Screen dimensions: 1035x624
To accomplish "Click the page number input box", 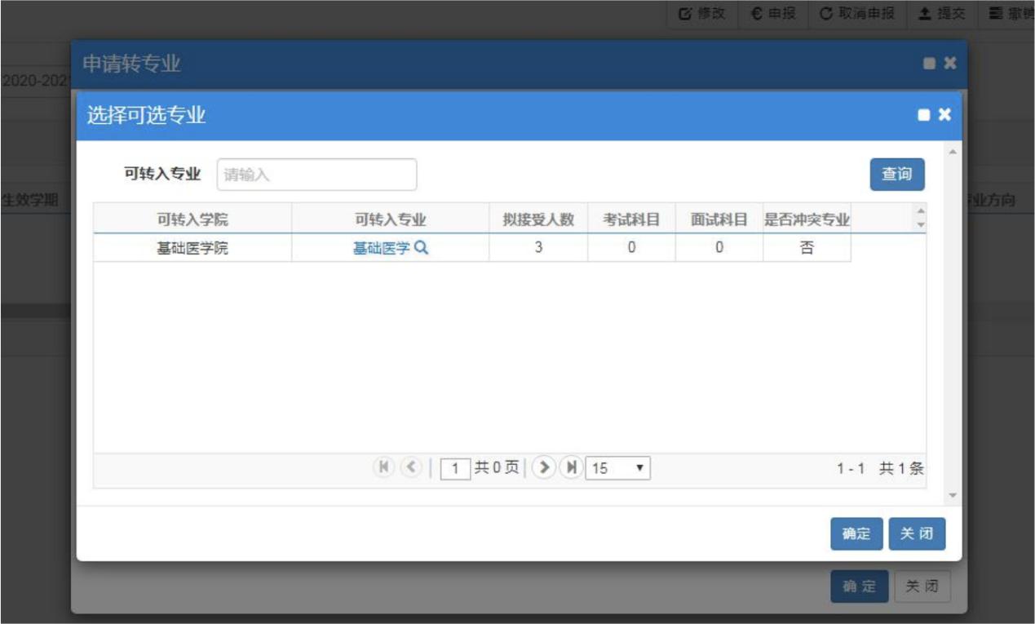I will pyautogui.click(x=455, y=468).
